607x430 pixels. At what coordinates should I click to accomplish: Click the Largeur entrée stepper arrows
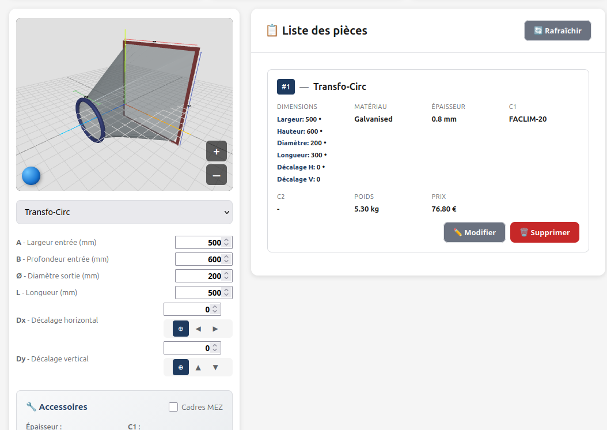(227, 243)
